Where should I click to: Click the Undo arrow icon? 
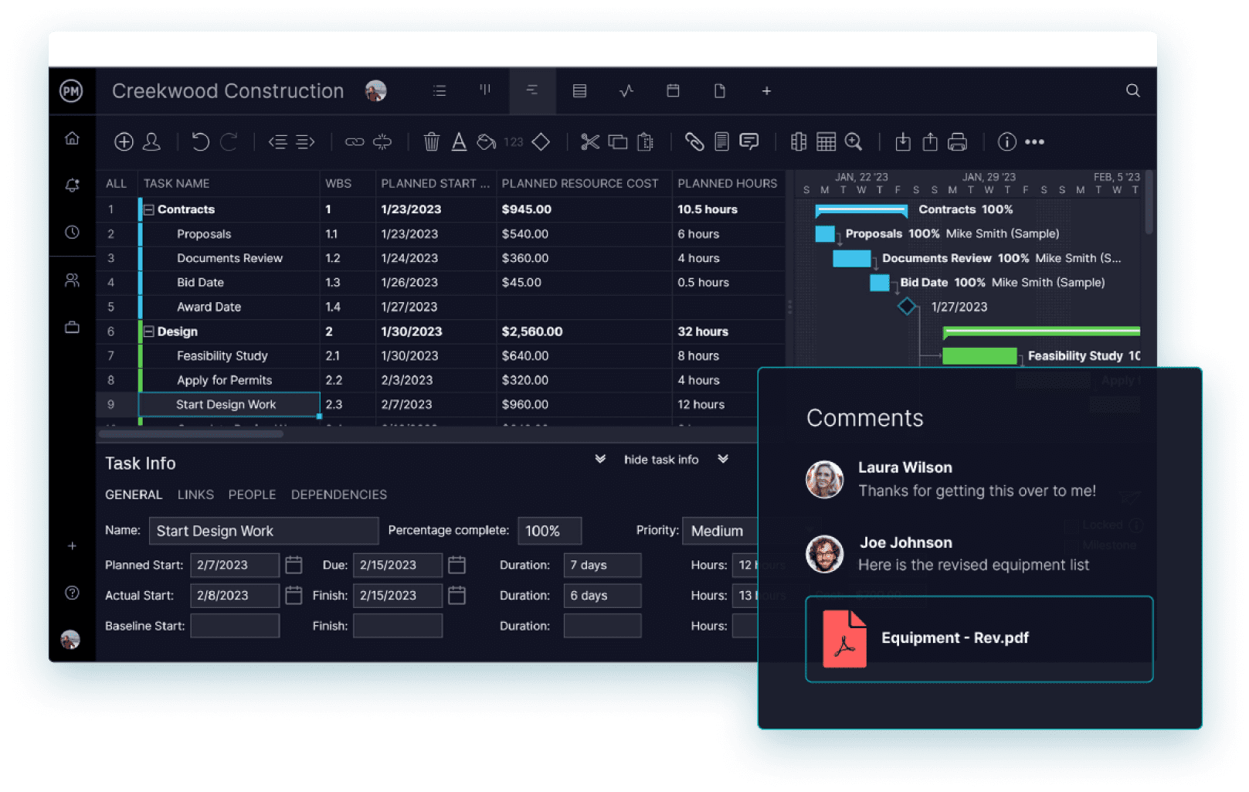click(x=200, y=141)
